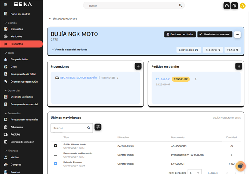Go to Vehículos in the sidebar
The height and width of the screenshot is (174, 249).
pyautogui.click(x=16, y=36)
